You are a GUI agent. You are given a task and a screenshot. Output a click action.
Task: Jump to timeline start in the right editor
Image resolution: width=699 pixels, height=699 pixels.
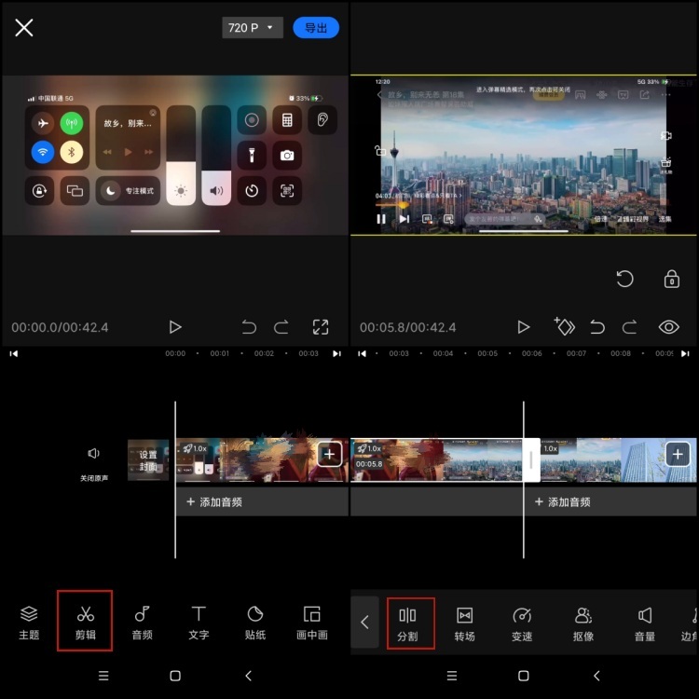pos(362,353)
